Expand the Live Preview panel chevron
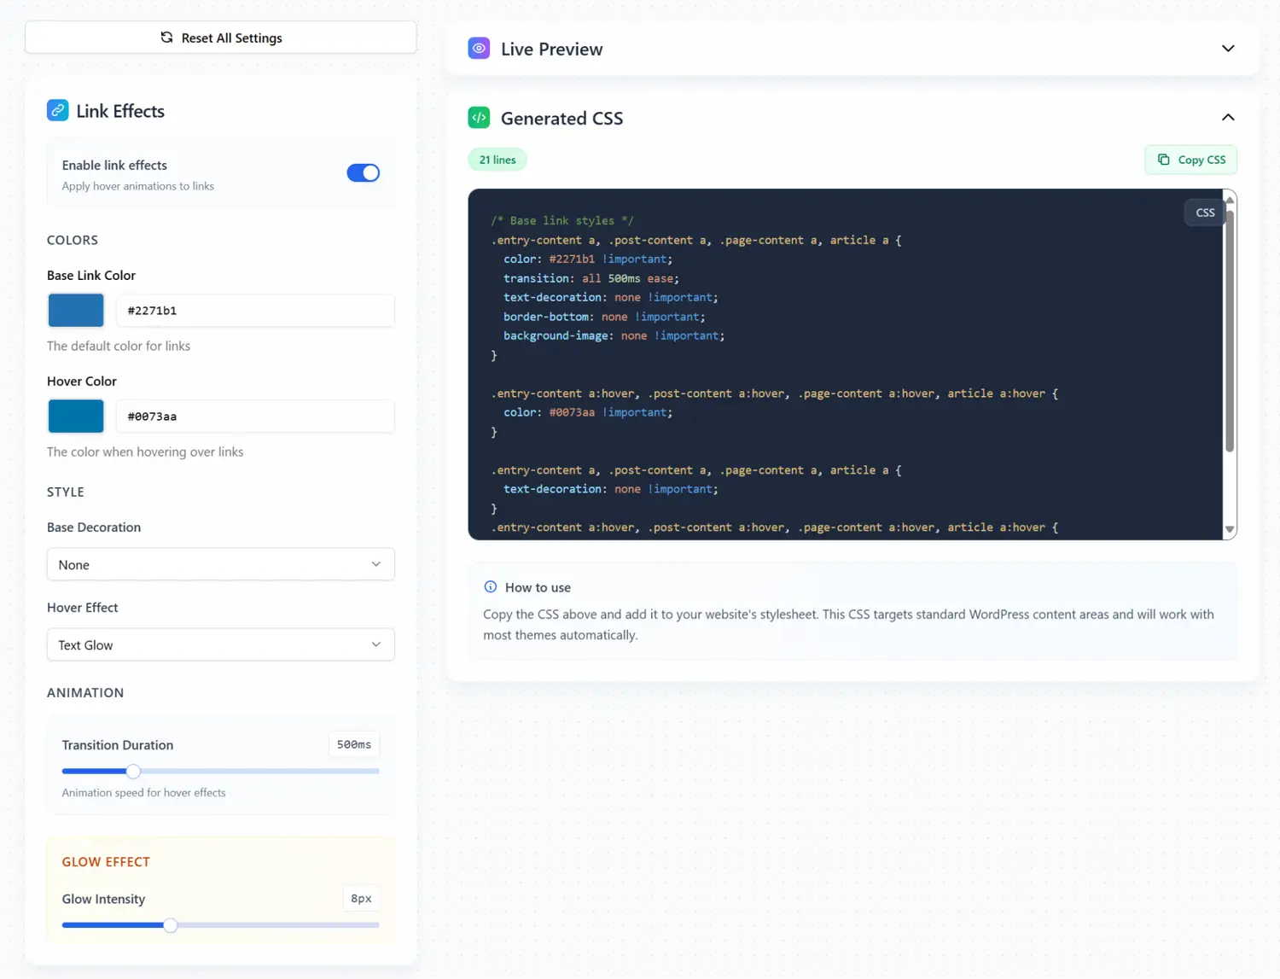Viewport: 1280px width, 979px height. pos(1228,49)
